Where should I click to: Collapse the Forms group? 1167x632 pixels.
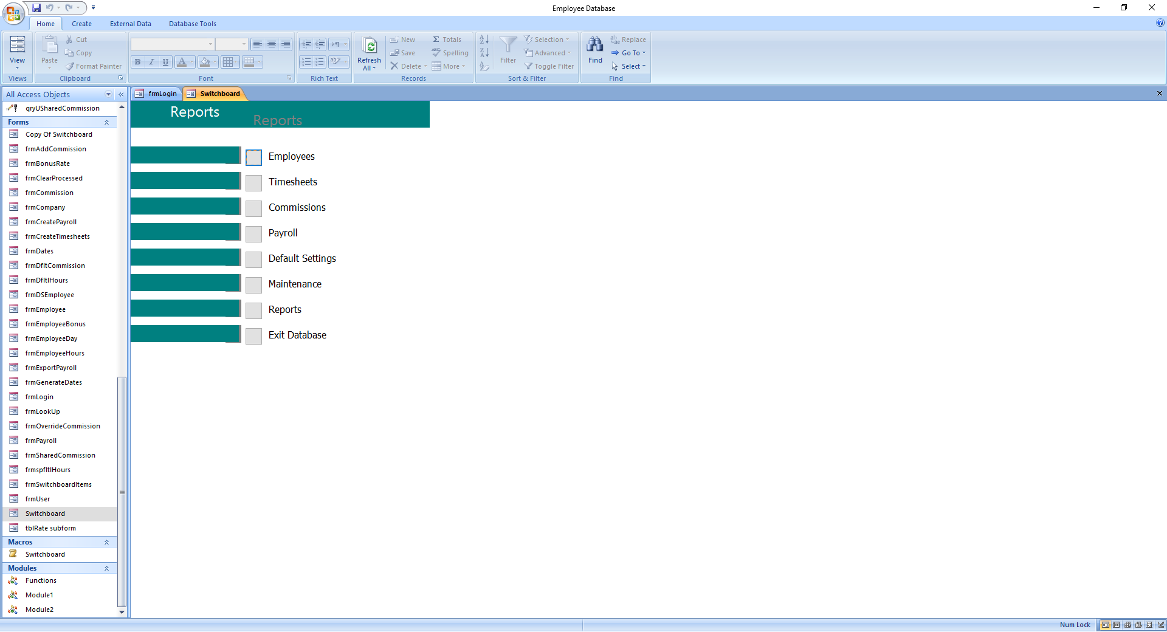[x=106, y=122]
